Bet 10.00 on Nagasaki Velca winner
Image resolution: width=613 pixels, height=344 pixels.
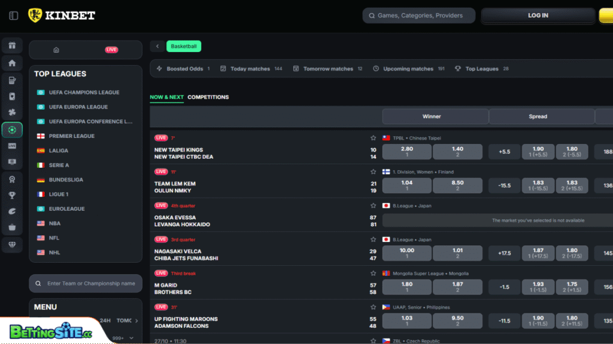(406, 253)
